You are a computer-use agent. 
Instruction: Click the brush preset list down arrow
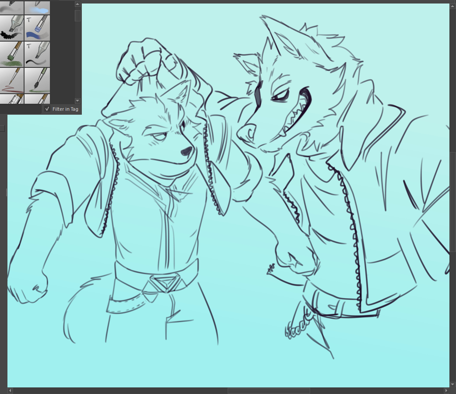click(77, 100)
